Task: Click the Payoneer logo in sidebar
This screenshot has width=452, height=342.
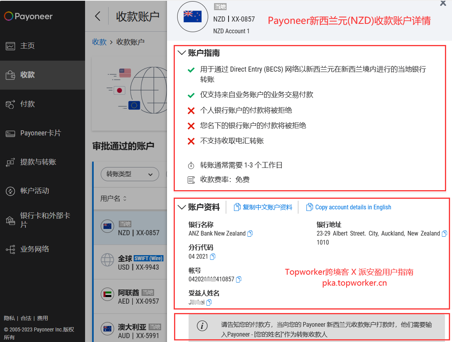Action: tap(28, 16)
